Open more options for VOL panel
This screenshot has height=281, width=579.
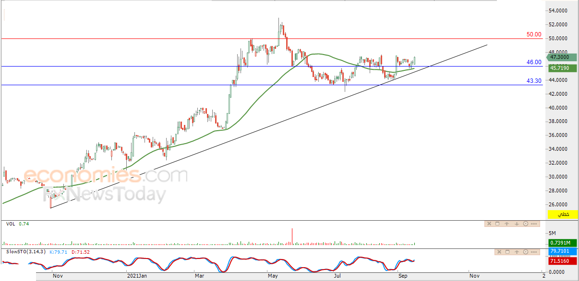pyautogui.click(x=534, y=224)
